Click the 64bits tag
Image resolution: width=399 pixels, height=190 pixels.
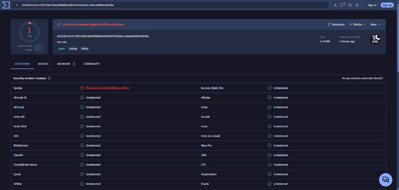(x=85, y=48)
